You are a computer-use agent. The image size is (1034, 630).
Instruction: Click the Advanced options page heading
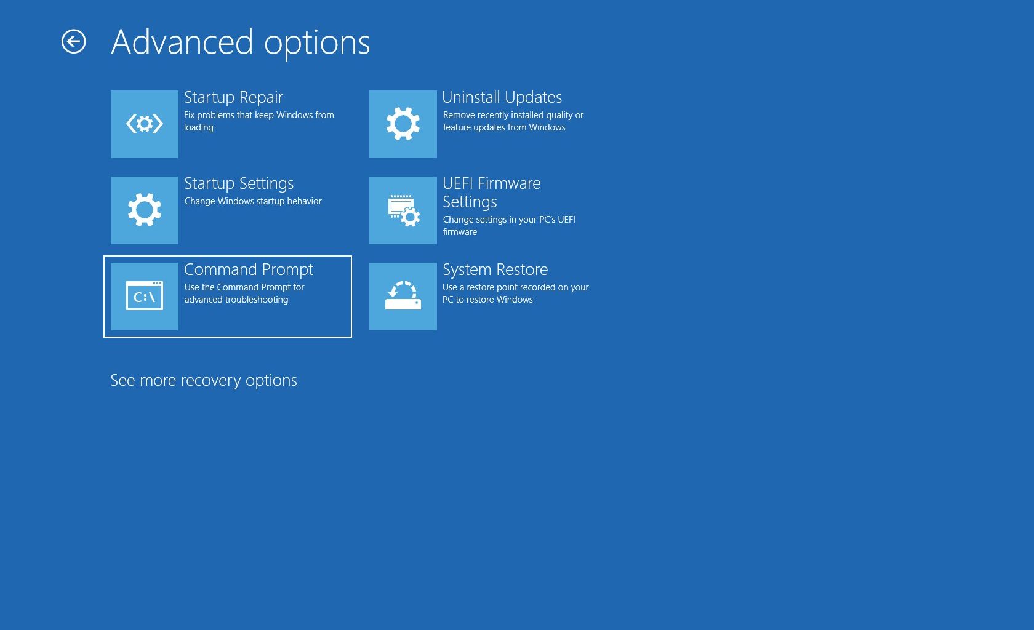pos(241,42)
